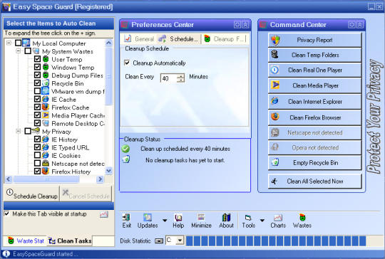385x259 pixels.
Task: Click the drive icon next to Disk Statistic
Action: [159, 241]
